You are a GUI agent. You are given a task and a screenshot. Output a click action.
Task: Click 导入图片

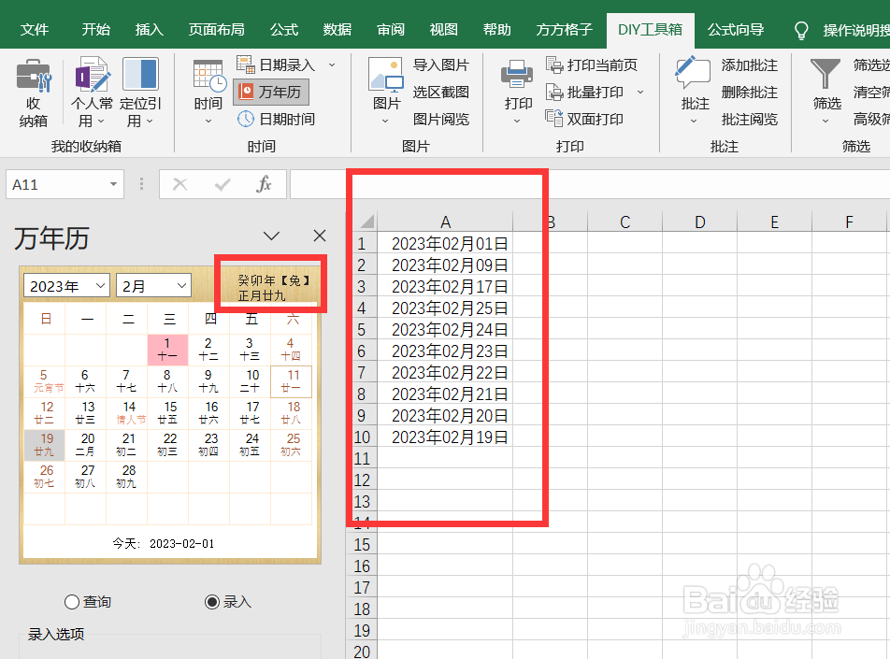click(441, 65)
